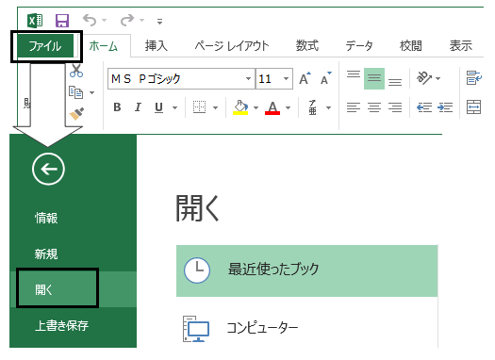Screen dimensions: 495x360
Task: Click the purple Save icon in quick access toolbar
Action: click(x=62, y=21)
